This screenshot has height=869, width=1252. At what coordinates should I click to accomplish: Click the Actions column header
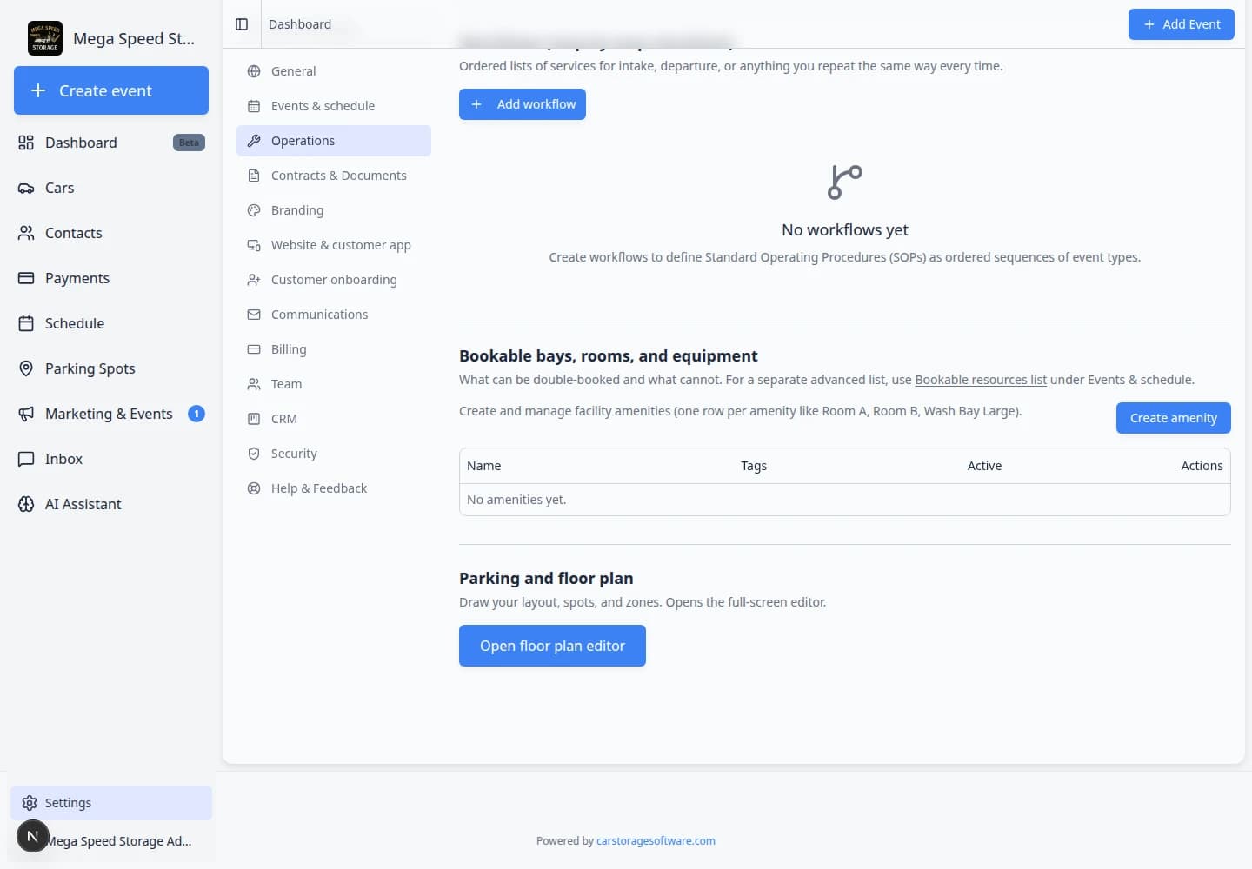(x=1202, y=466)
